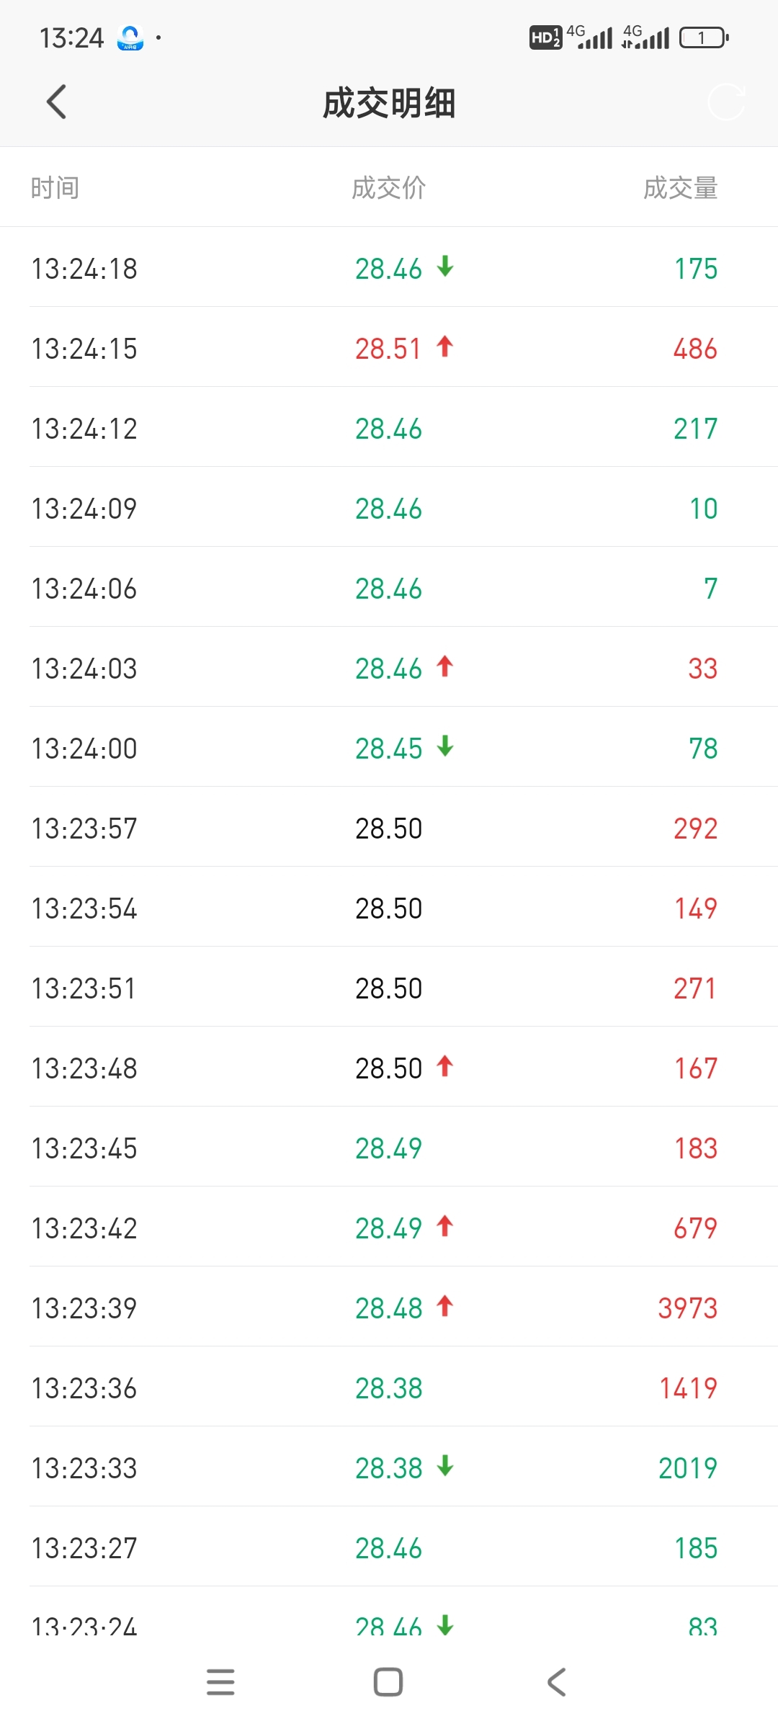Tap the battery indicator in status bar
The width and height of the screenshot is (778, 1729).
704,37
